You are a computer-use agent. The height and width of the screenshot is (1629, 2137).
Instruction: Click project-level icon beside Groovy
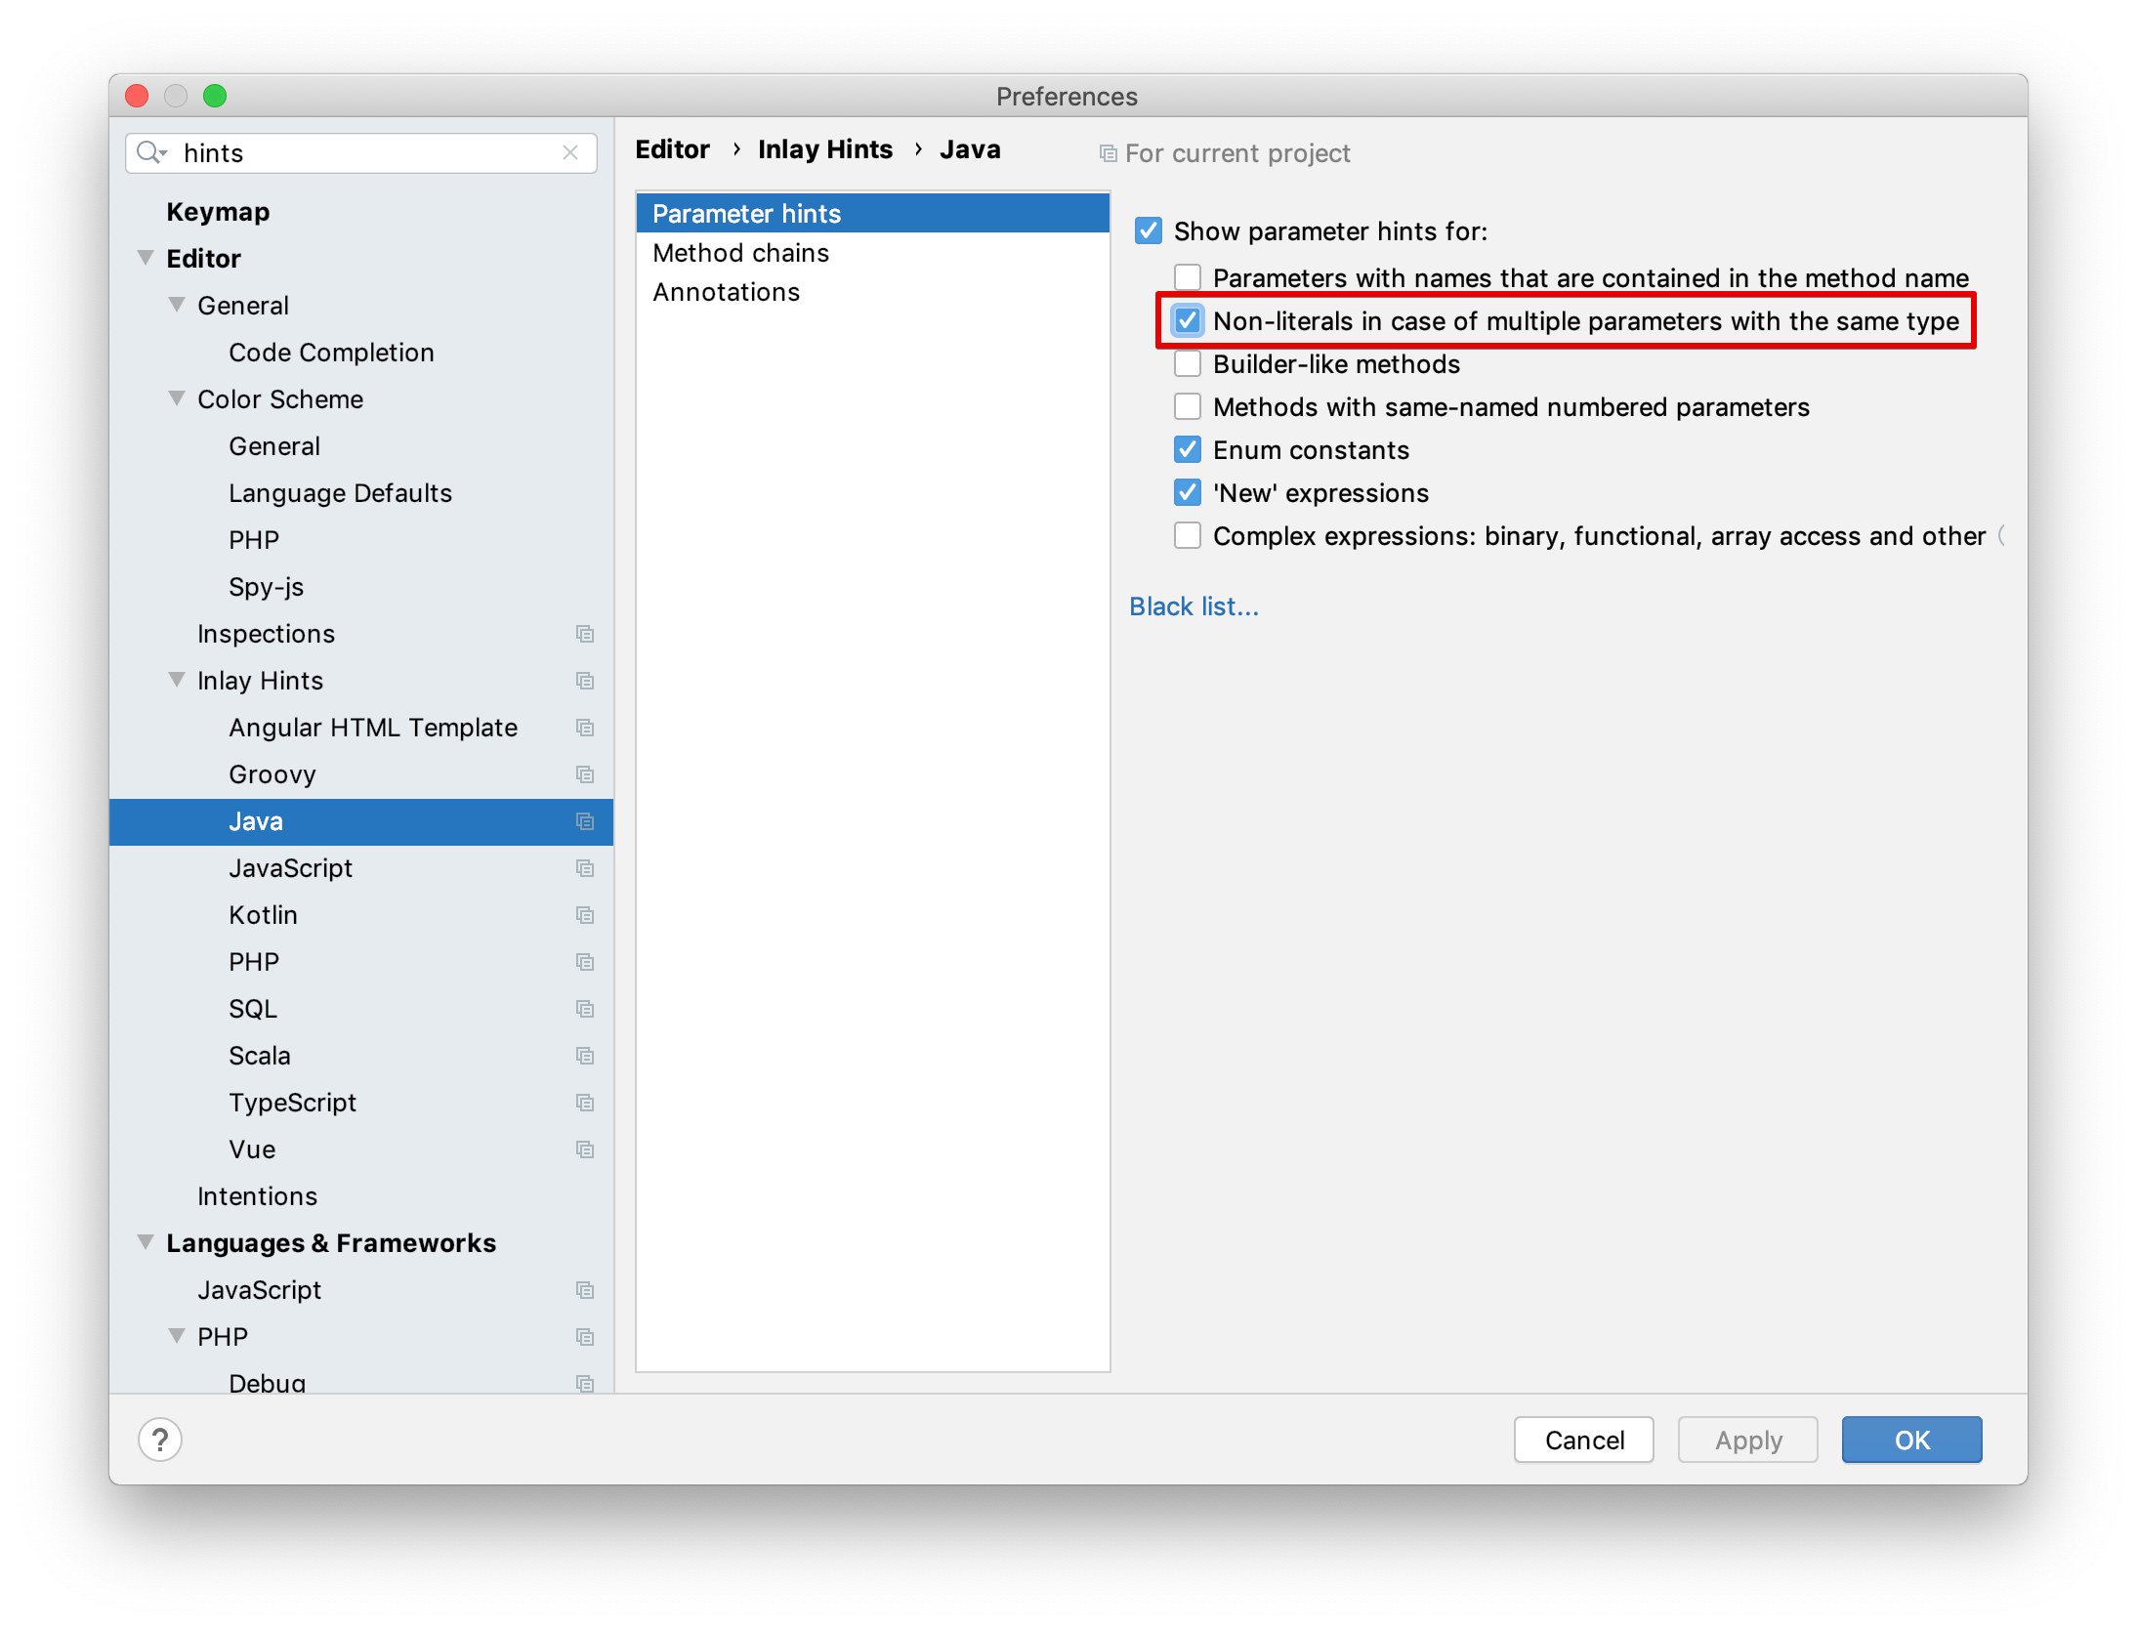coord(585,774)
